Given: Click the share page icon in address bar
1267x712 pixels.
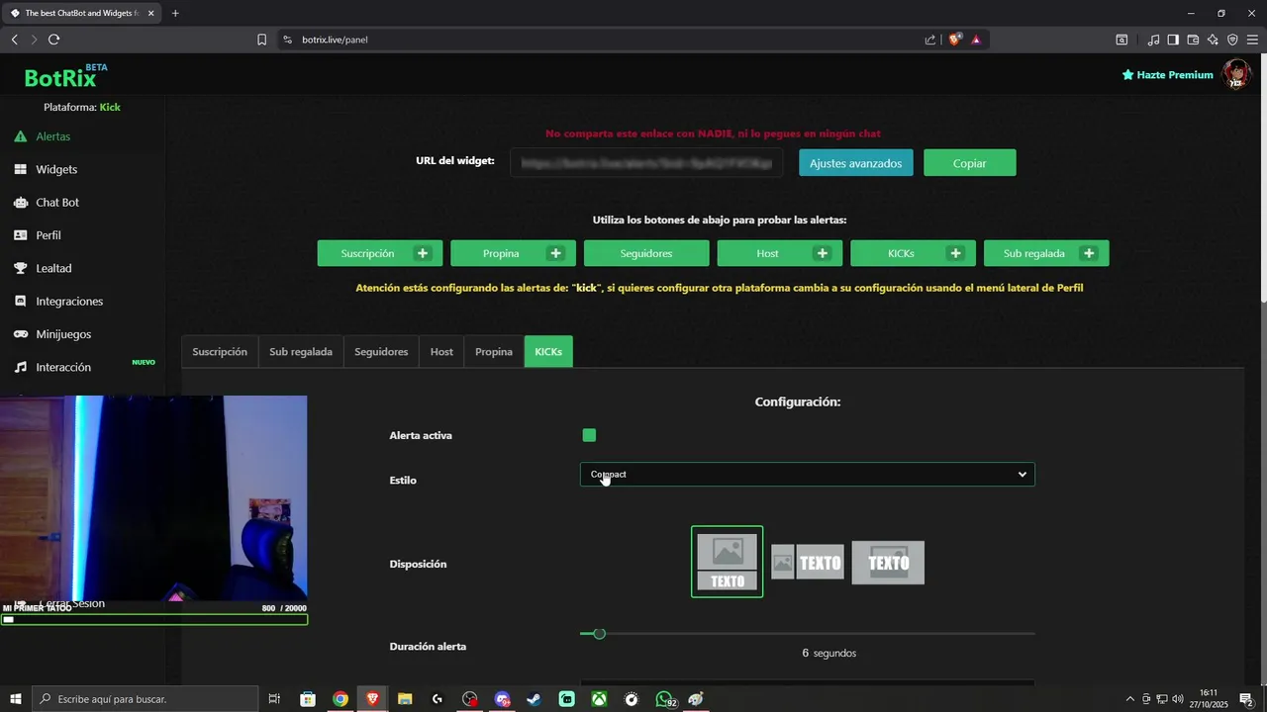Looking at the screenshot, I should tap(930, 40).
